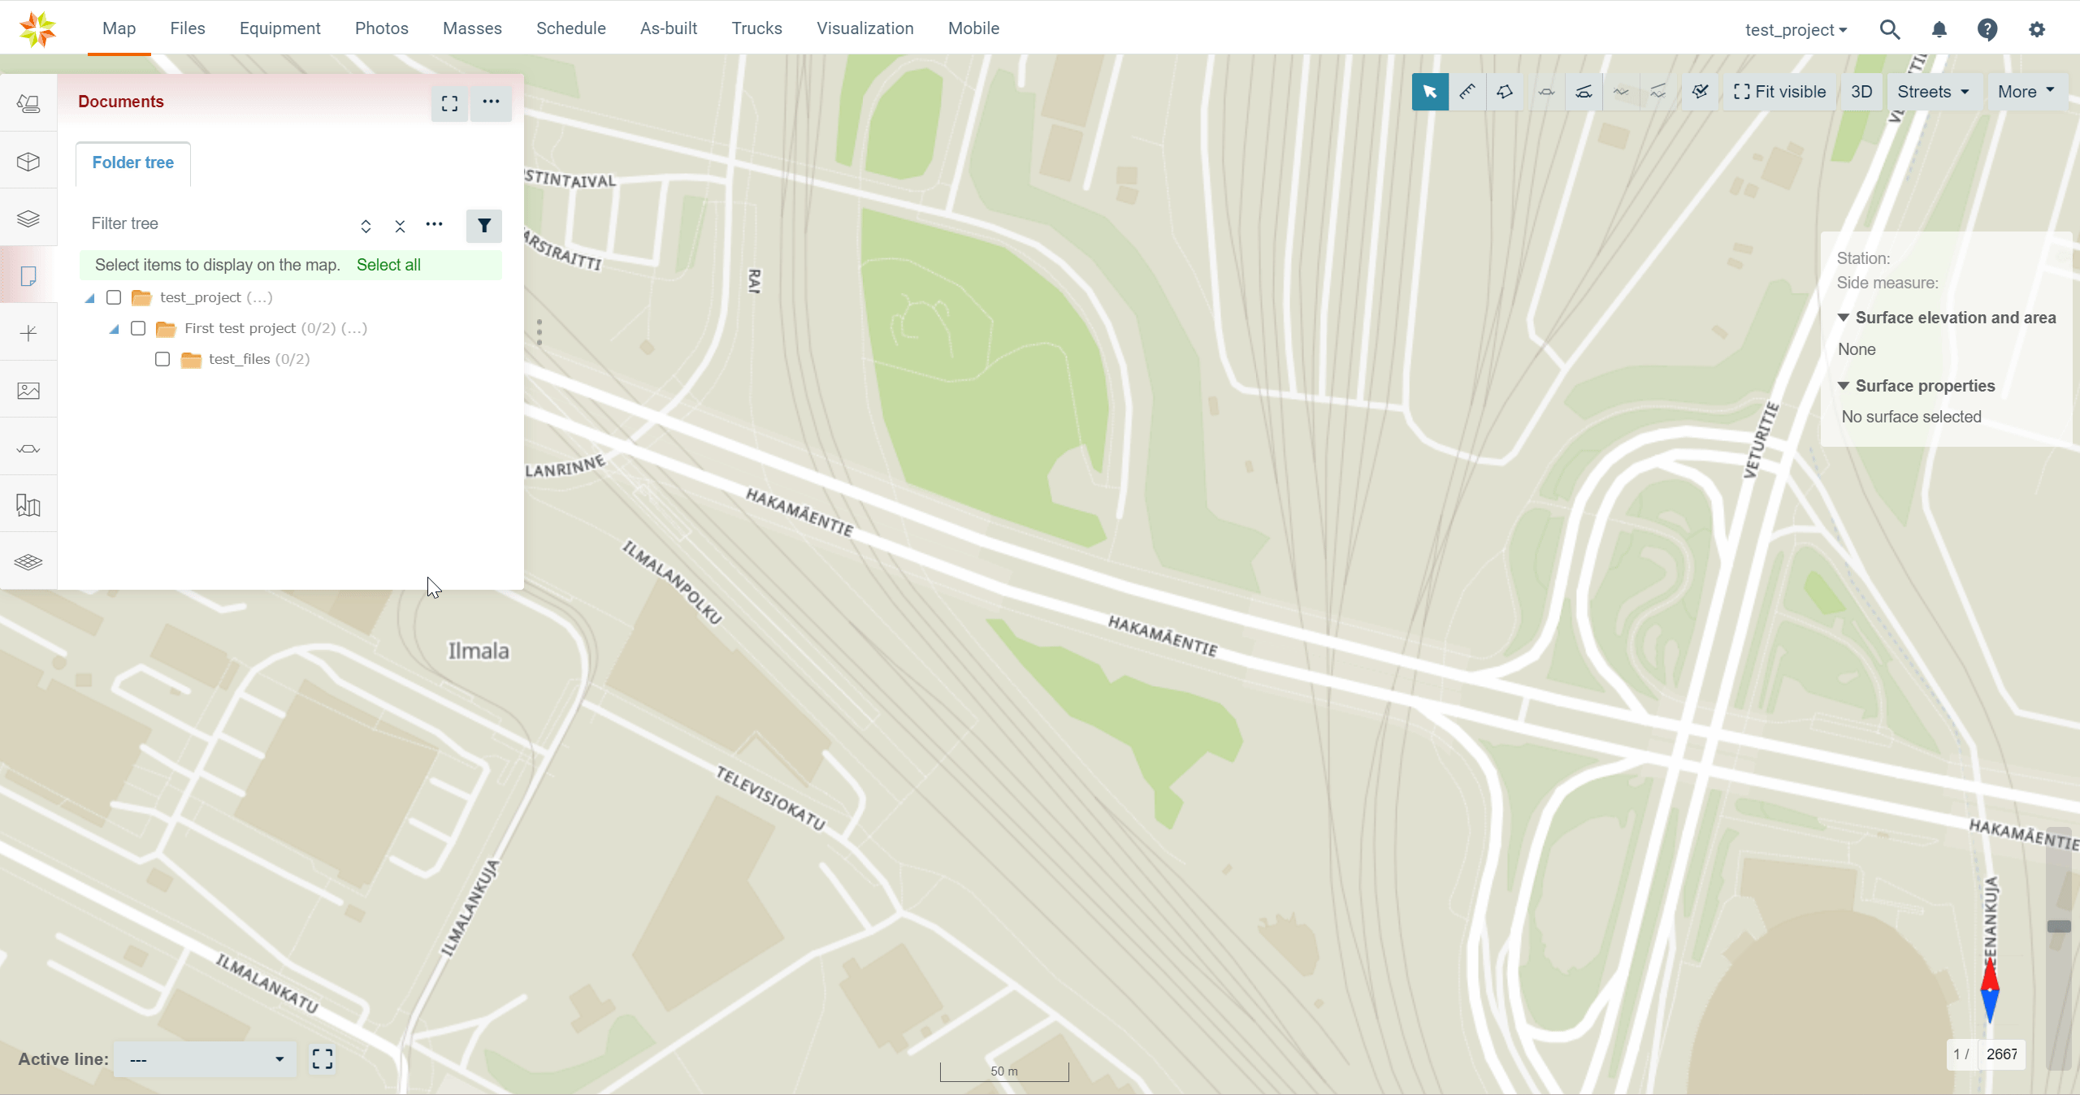Maximize the Documents panel
Viewport: 2080px width, 1095px height.
449,103
